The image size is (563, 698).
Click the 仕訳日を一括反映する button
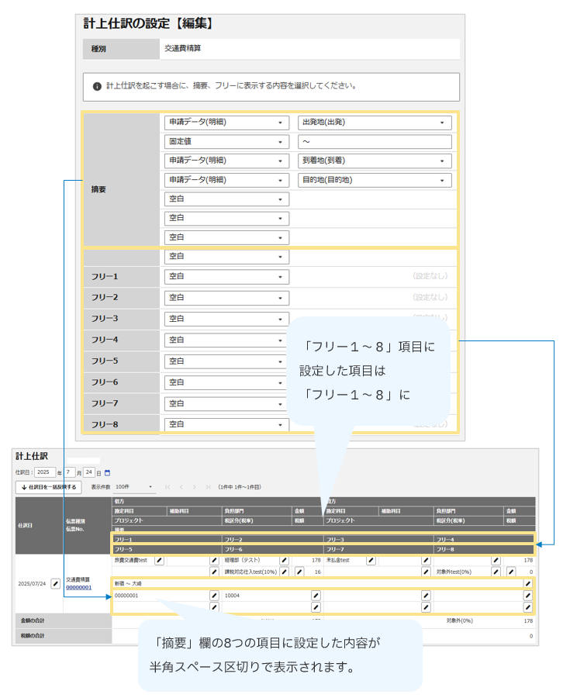point(49,487)
